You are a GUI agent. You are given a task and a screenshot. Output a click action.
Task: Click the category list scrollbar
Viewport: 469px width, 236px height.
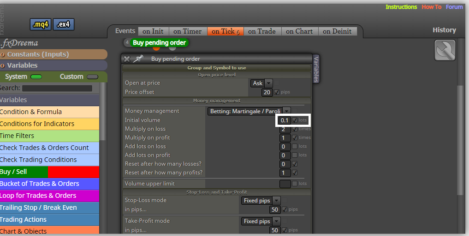(x=103, y=111)
